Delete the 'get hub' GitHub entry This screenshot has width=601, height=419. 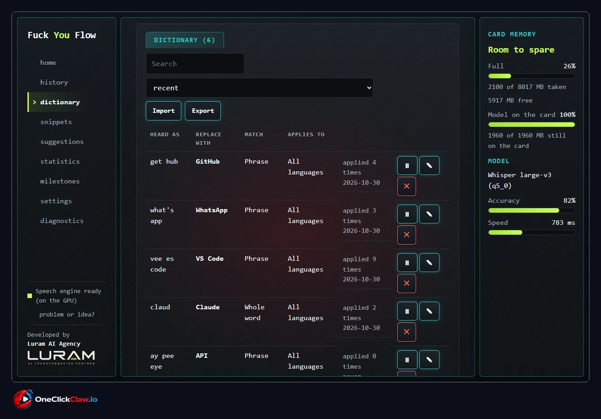coord(407,186)
